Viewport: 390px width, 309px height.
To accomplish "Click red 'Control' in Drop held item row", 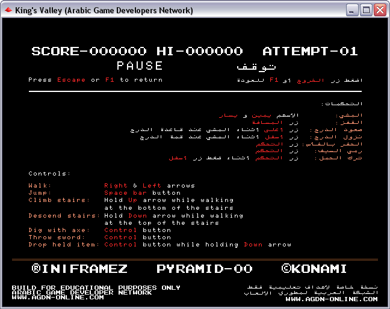I will 120,245.
